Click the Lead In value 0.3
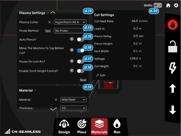The width and height of the screenshot is (181, 136). [x=135, y=29]
